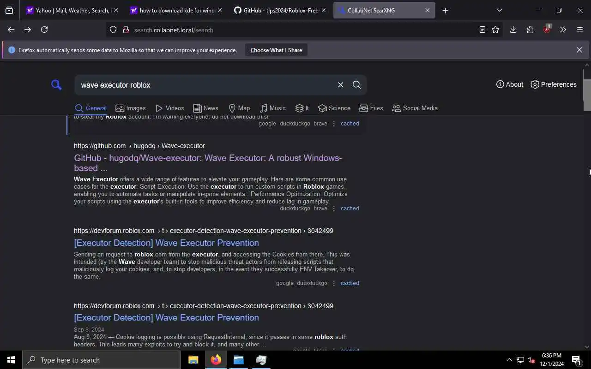The height and width of the screenshot is (369, 591).
Task: Click Choose What I Share button
Action: [x=276, y=50]
